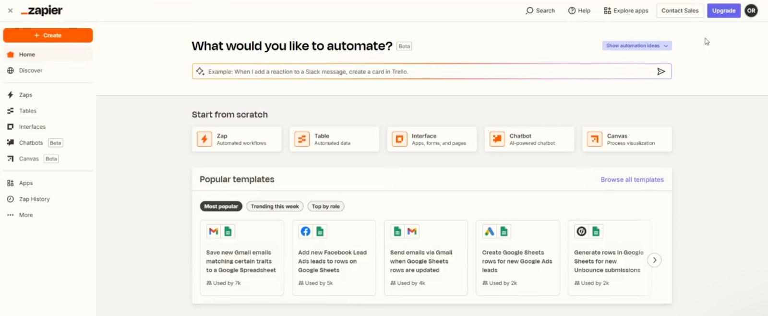Click the Zaps lightning bolt icon

tap(11, 95)
